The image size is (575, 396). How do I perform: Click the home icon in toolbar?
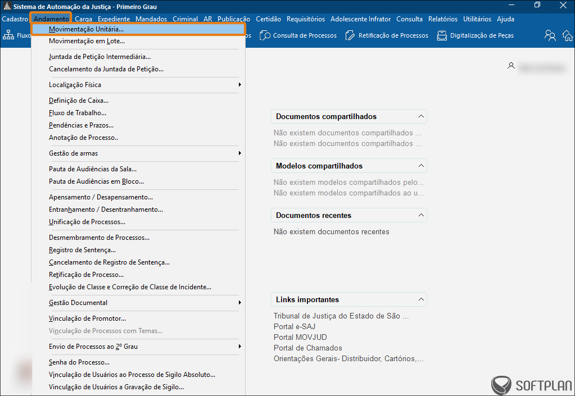(567, 35)
